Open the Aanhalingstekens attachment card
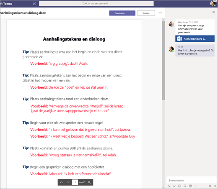The height and width of the screenshot is (189, 218). pos(195,38)
